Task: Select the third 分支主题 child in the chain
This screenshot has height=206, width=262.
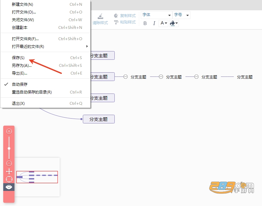Action: pyautogui.click(x=209, y=77)
